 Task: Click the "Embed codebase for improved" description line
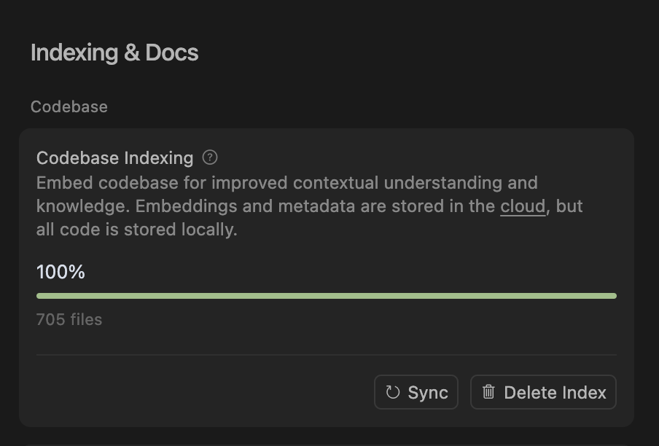163,183
